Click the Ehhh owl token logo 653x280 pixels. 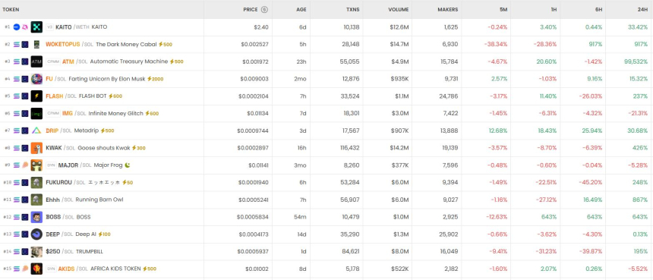pyautogui.click(x=36, y=200)
